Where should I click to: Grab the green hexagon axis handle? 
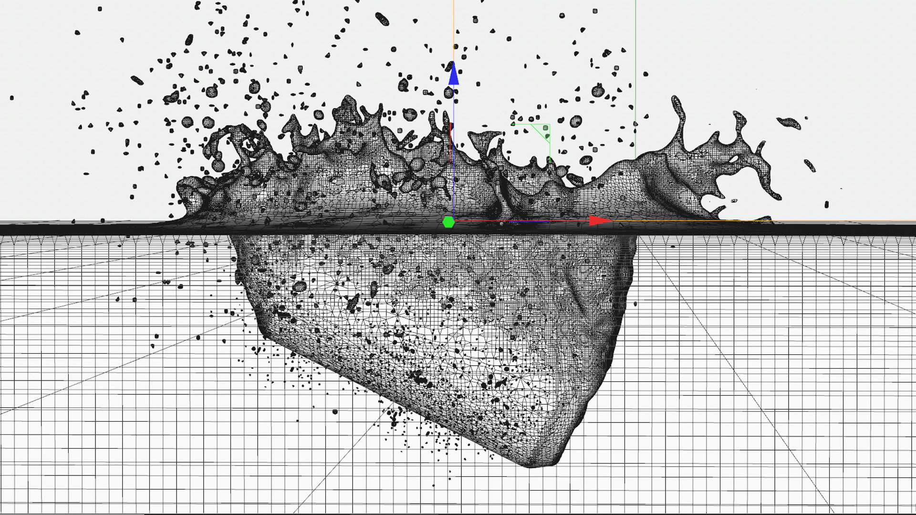(x=448, y=222)
